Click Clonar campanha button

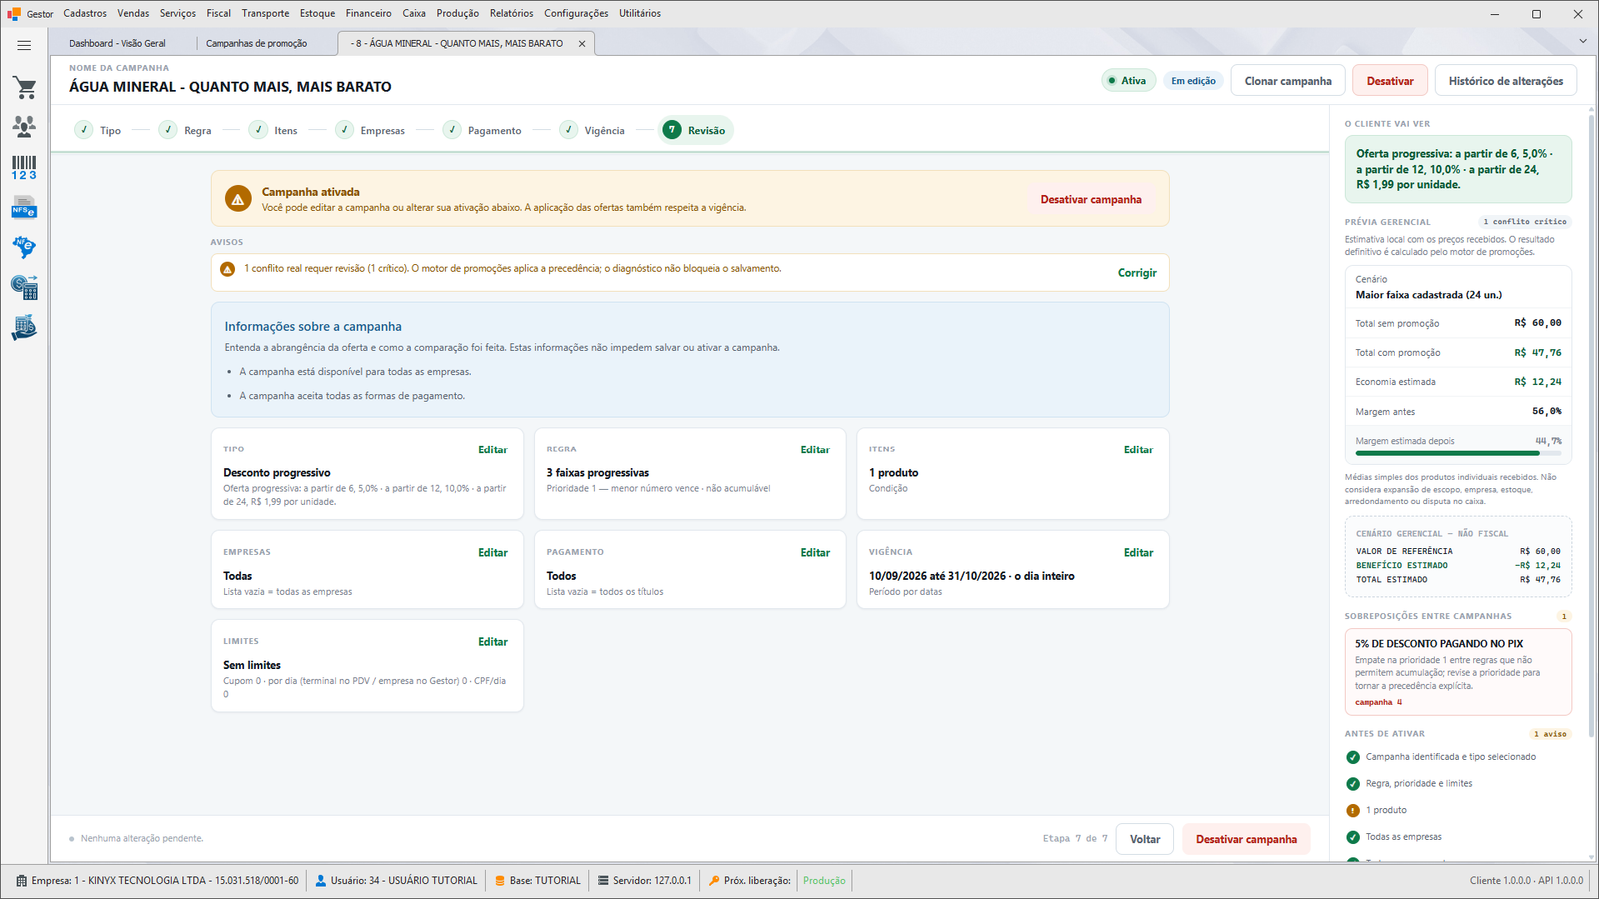1288,81
